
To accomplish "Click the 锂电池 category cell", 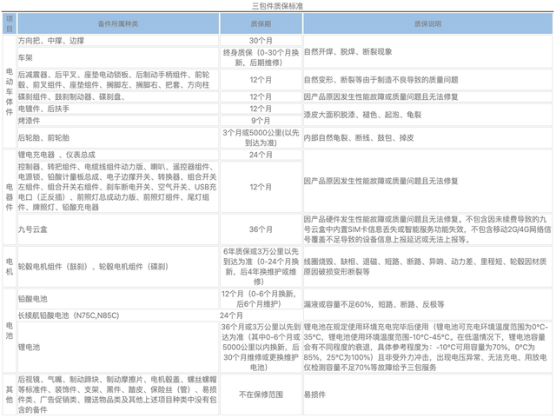I will tap(118, 347).
